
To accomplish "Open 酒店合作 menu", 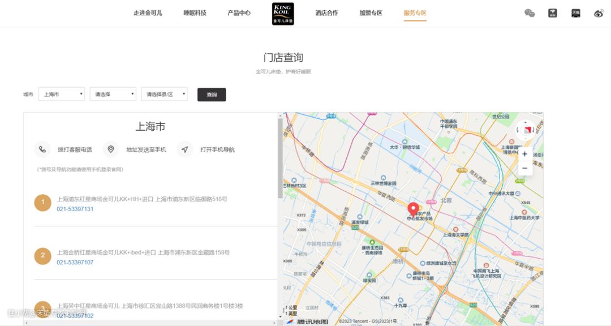I will 326,13.
